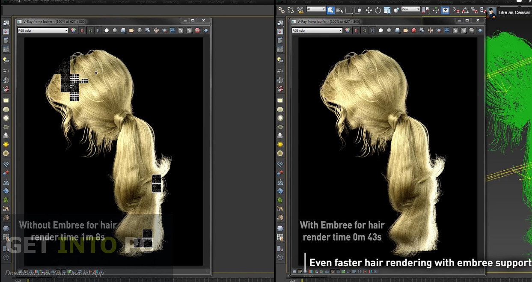The width and height of the screenshot is (532, 282).
Task: Show monochromatic mode in left frame buffer
Action: [x=115, y=30]
